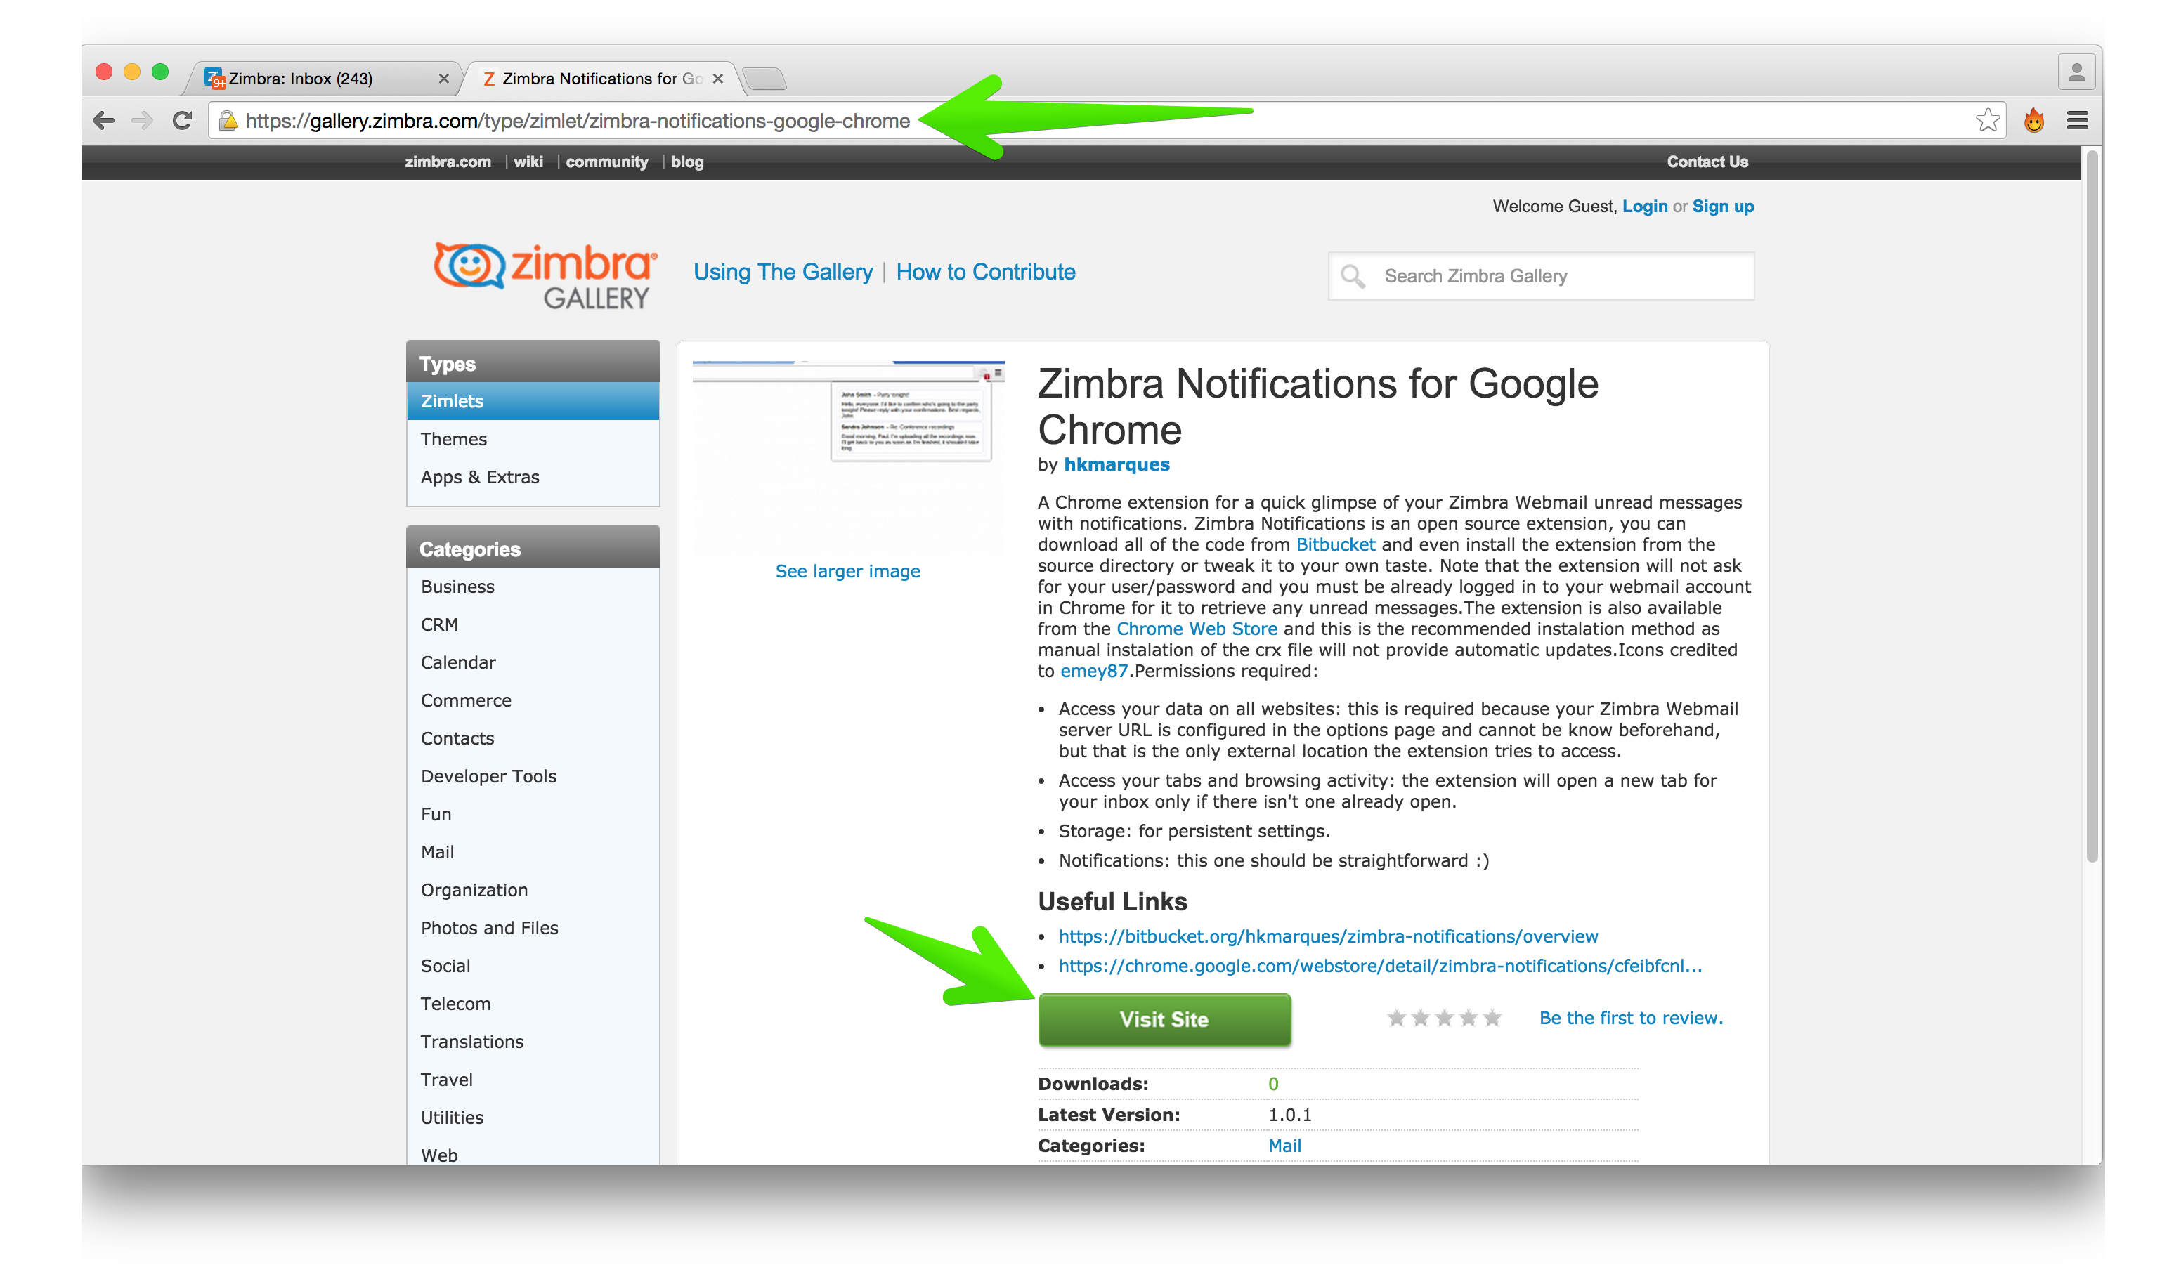Click the security lock warning icon in address bar
Image resolution: width=2181 pixels, height=1277 pixels.
[x=228, y=120]
